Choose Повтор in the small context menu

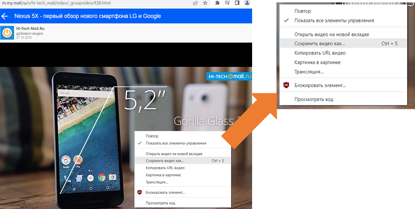pyautogui.click(x=182, y=136)
